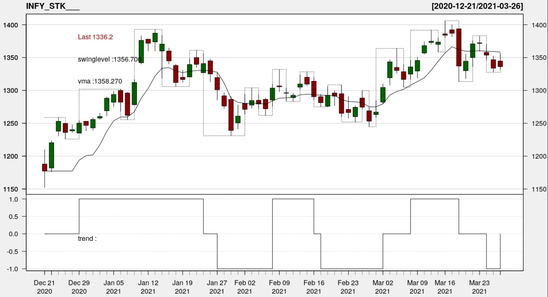Click the 'Last 1336.2' price annotation
This screenshot has height=297, width=548.
point(95,37)
